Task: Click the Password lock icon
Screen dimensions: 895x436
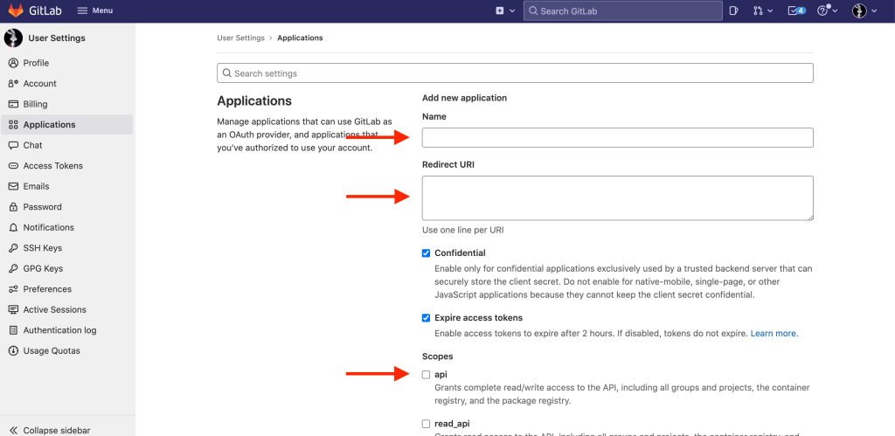Action: click(x=13, y=206)
